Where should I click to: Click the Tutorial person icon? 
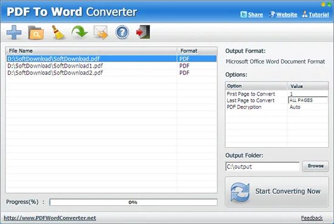[x=305, y=15]
